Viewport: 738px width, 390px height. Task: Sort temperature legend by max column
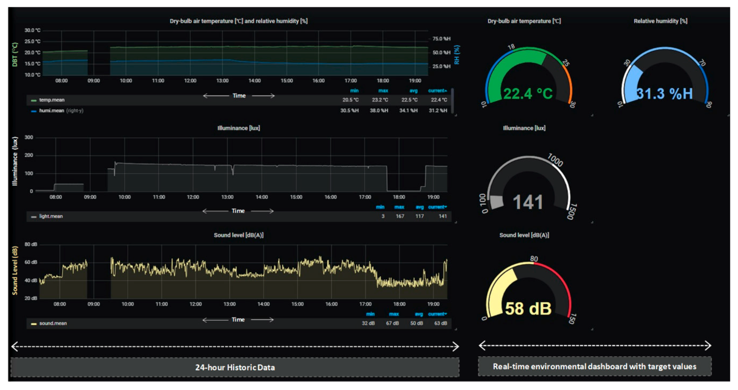click(383, 91)
